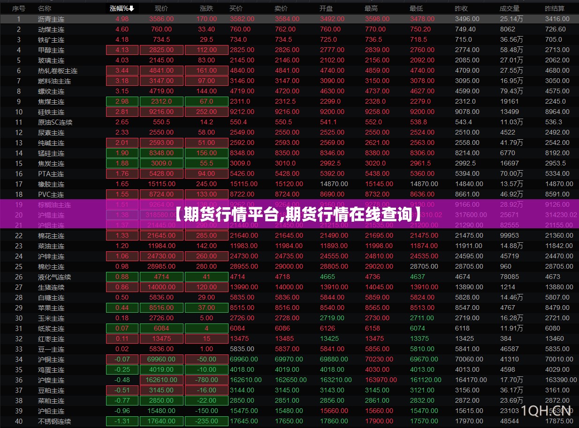Viewport: 579px width, 428px height.
Task: Click the 涨跌 column header
Action: point(206,8)
